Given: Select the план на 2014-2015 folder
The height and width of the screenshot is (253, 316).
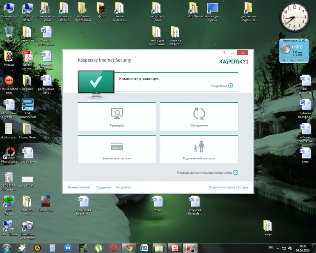Looking at the screenshot, I should tap(175, 36).
